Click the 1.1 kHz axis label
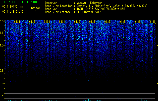 pyautogui.click(x=2, y=33)
